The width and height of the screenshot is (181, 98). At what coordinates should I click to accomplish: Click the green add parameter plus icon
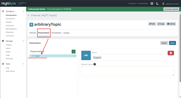[x=73, y=52]
